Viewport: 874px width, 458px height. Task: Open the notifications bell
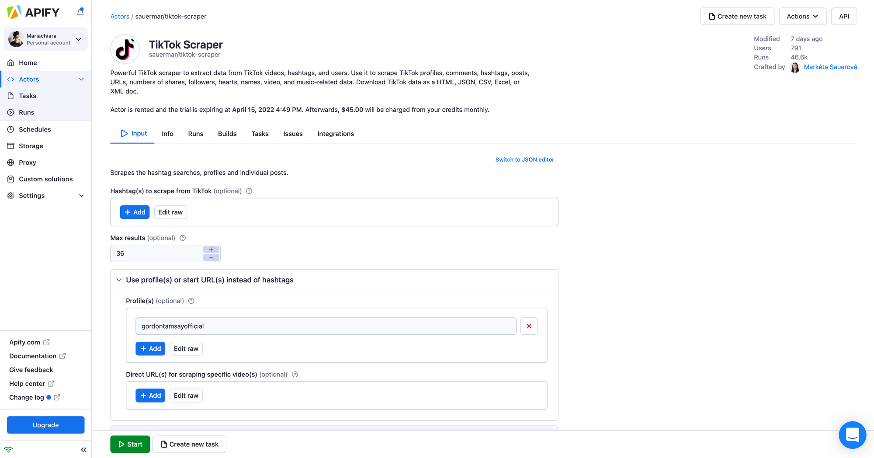point(80,12)
